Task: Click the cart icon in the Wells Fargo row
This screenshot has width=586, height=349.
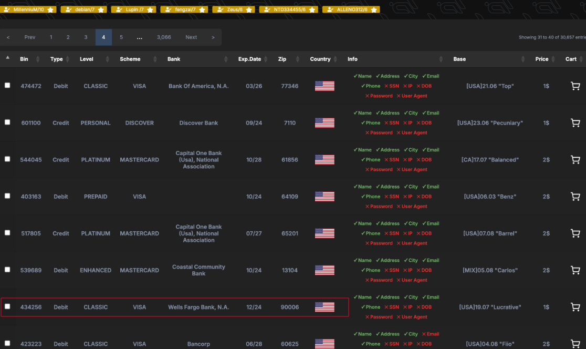Action: (575, 307)
